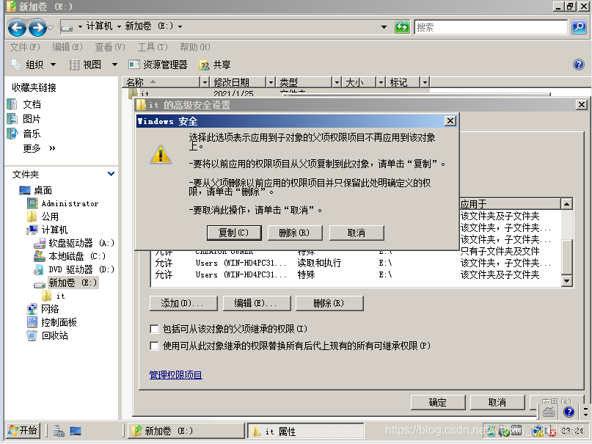Screen dimensions: 592x444
Task: Expand 视图 dropdown arrow
Action: click(114, 65)
